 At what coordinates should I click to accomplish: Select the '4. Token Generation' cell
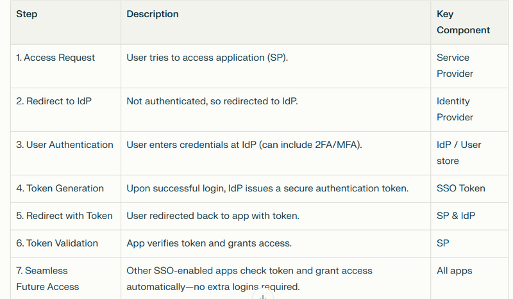click(x=65, y=188)
